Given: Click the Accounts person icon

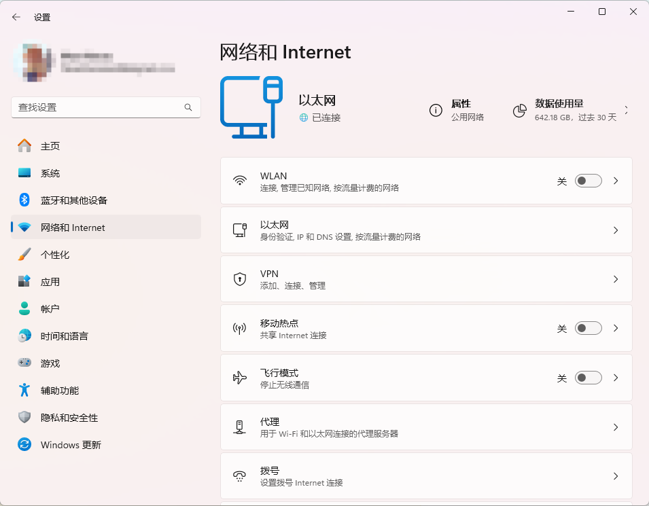Looking at the screenshot, I should click(x=24, y=308).
